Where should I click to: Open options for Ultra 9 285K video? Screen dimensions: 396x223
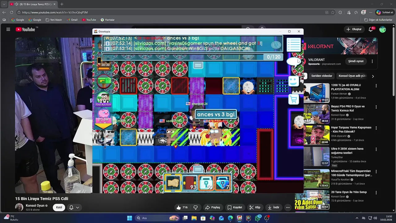[x=376, y=149]
